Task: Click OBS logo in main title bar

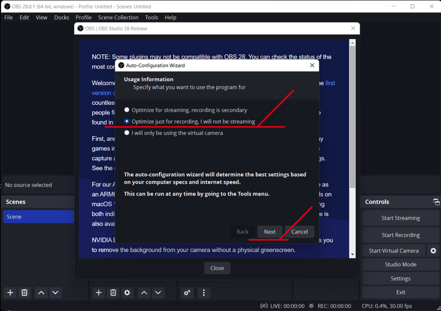Action: point(7,6)
